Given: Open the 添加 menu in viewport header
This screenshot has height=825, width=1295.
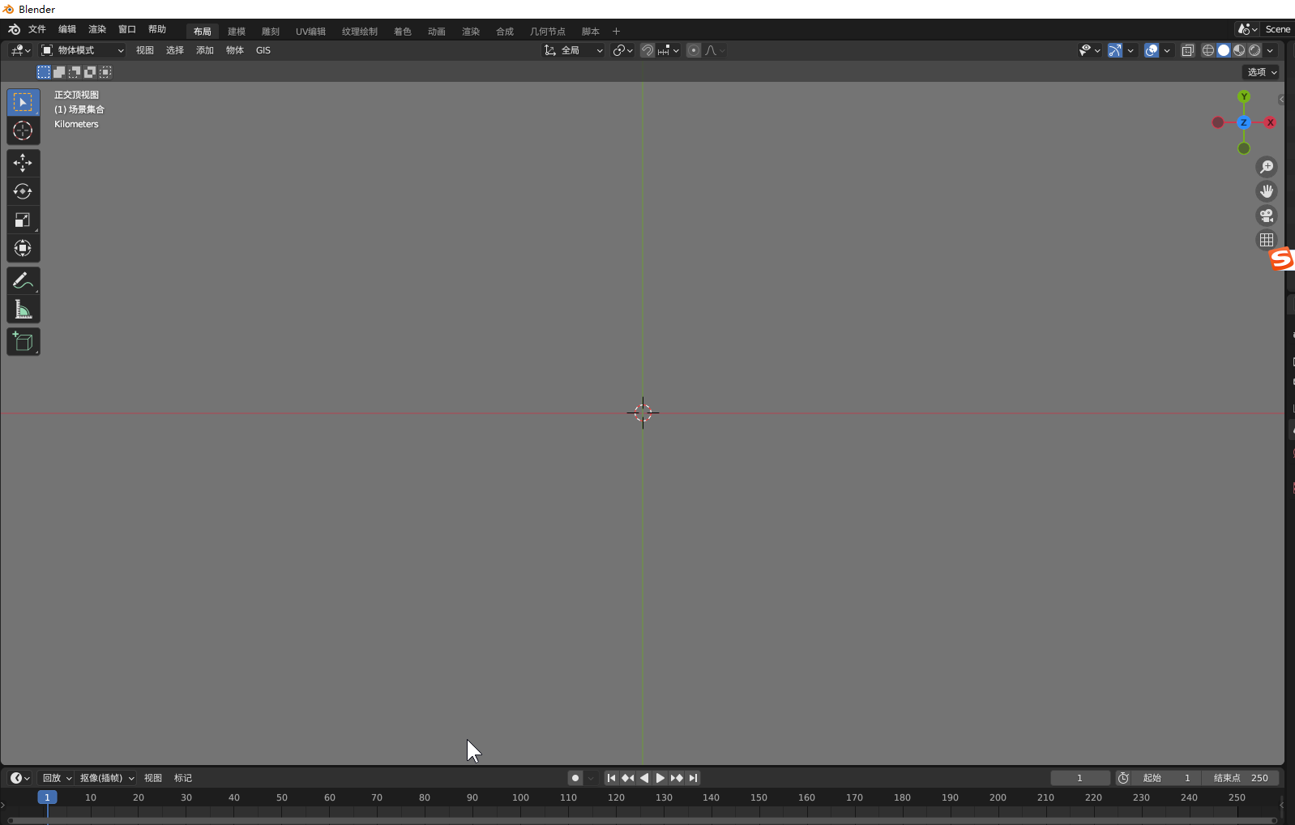Looking at the screenshot, I should pyautogui.click(x=205, y=50).
